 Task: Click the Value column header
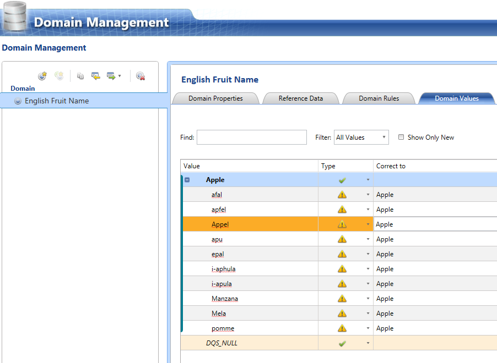[250, 166]
